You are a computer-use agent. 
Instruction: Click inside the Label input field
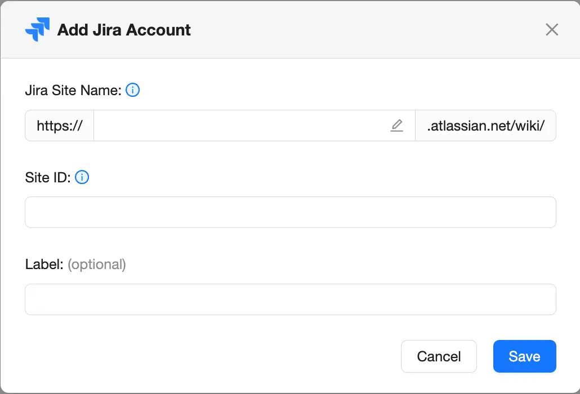tap(290, 299)
